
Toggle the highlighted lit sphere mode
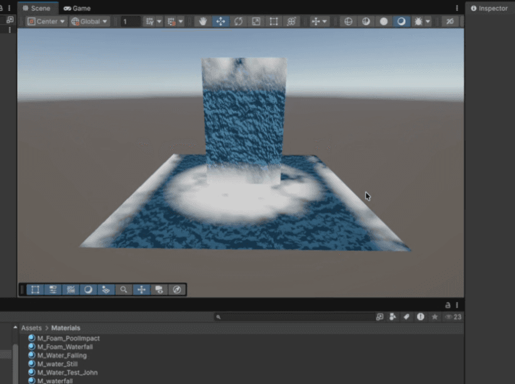(401, 22)
